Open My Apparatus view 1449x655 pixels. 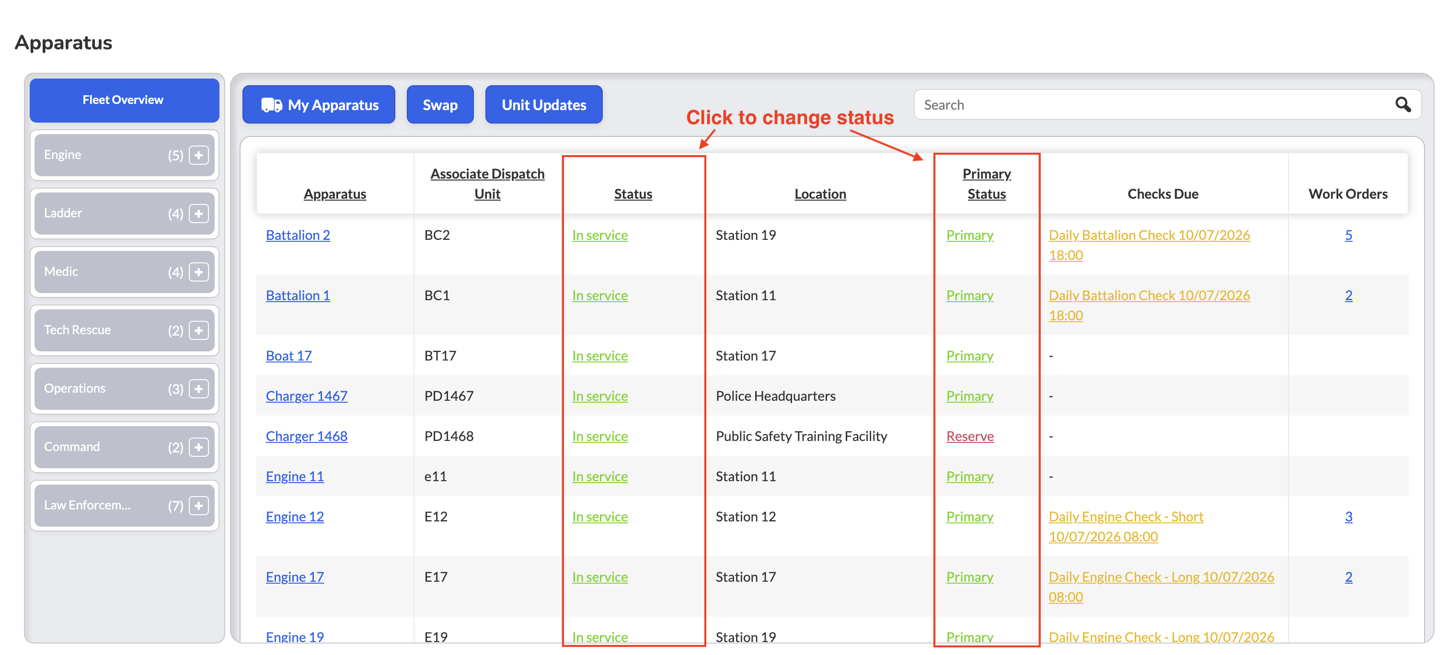pyautogui.click(x=319, y=104)
